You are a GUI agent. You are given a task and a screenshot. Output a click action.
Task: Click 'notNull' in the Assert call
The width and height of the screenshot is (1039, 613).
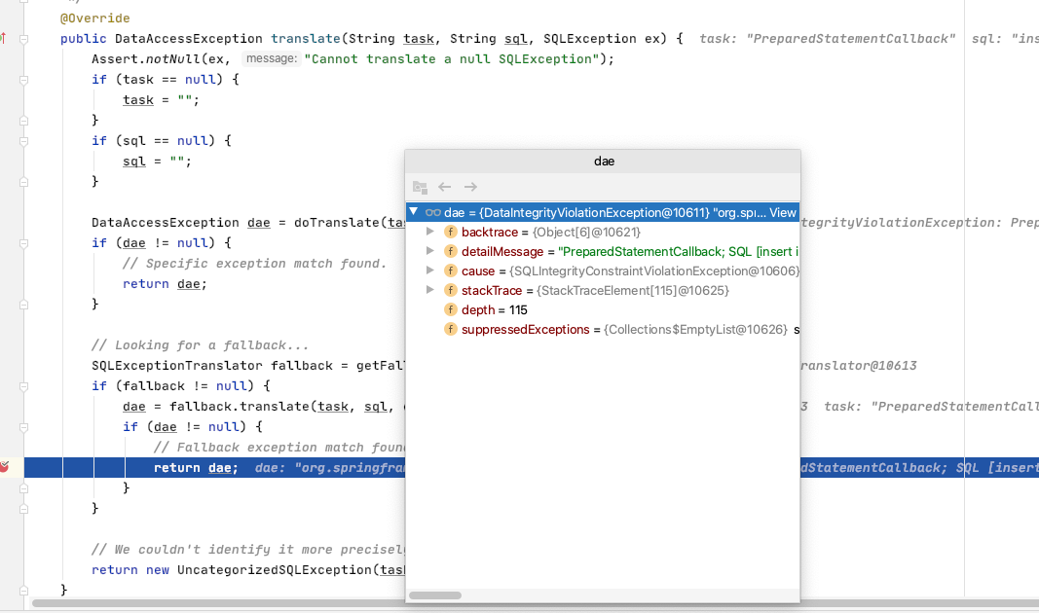pyautogui.click(x=172, y=59)
